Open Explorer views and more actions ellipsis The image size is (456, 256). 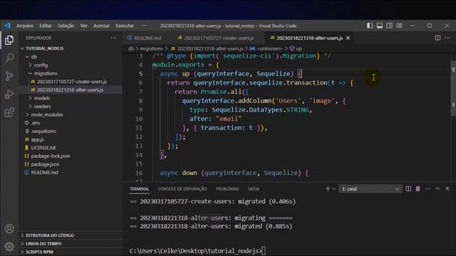113,38
